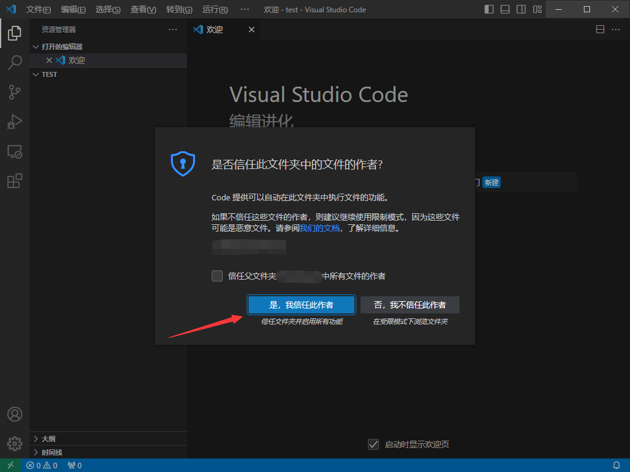Open the Search view icon
Viewport: 630px width, 472px height.
[15, 63]
